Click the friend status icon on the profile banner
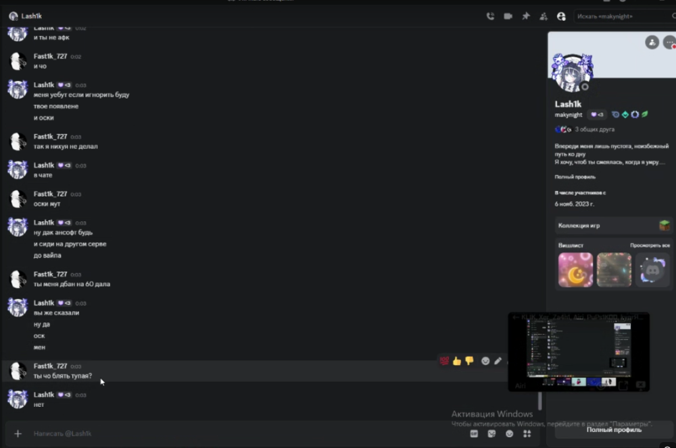The width and height of the screenshot is (676, 448). click(x=652, y=43)
